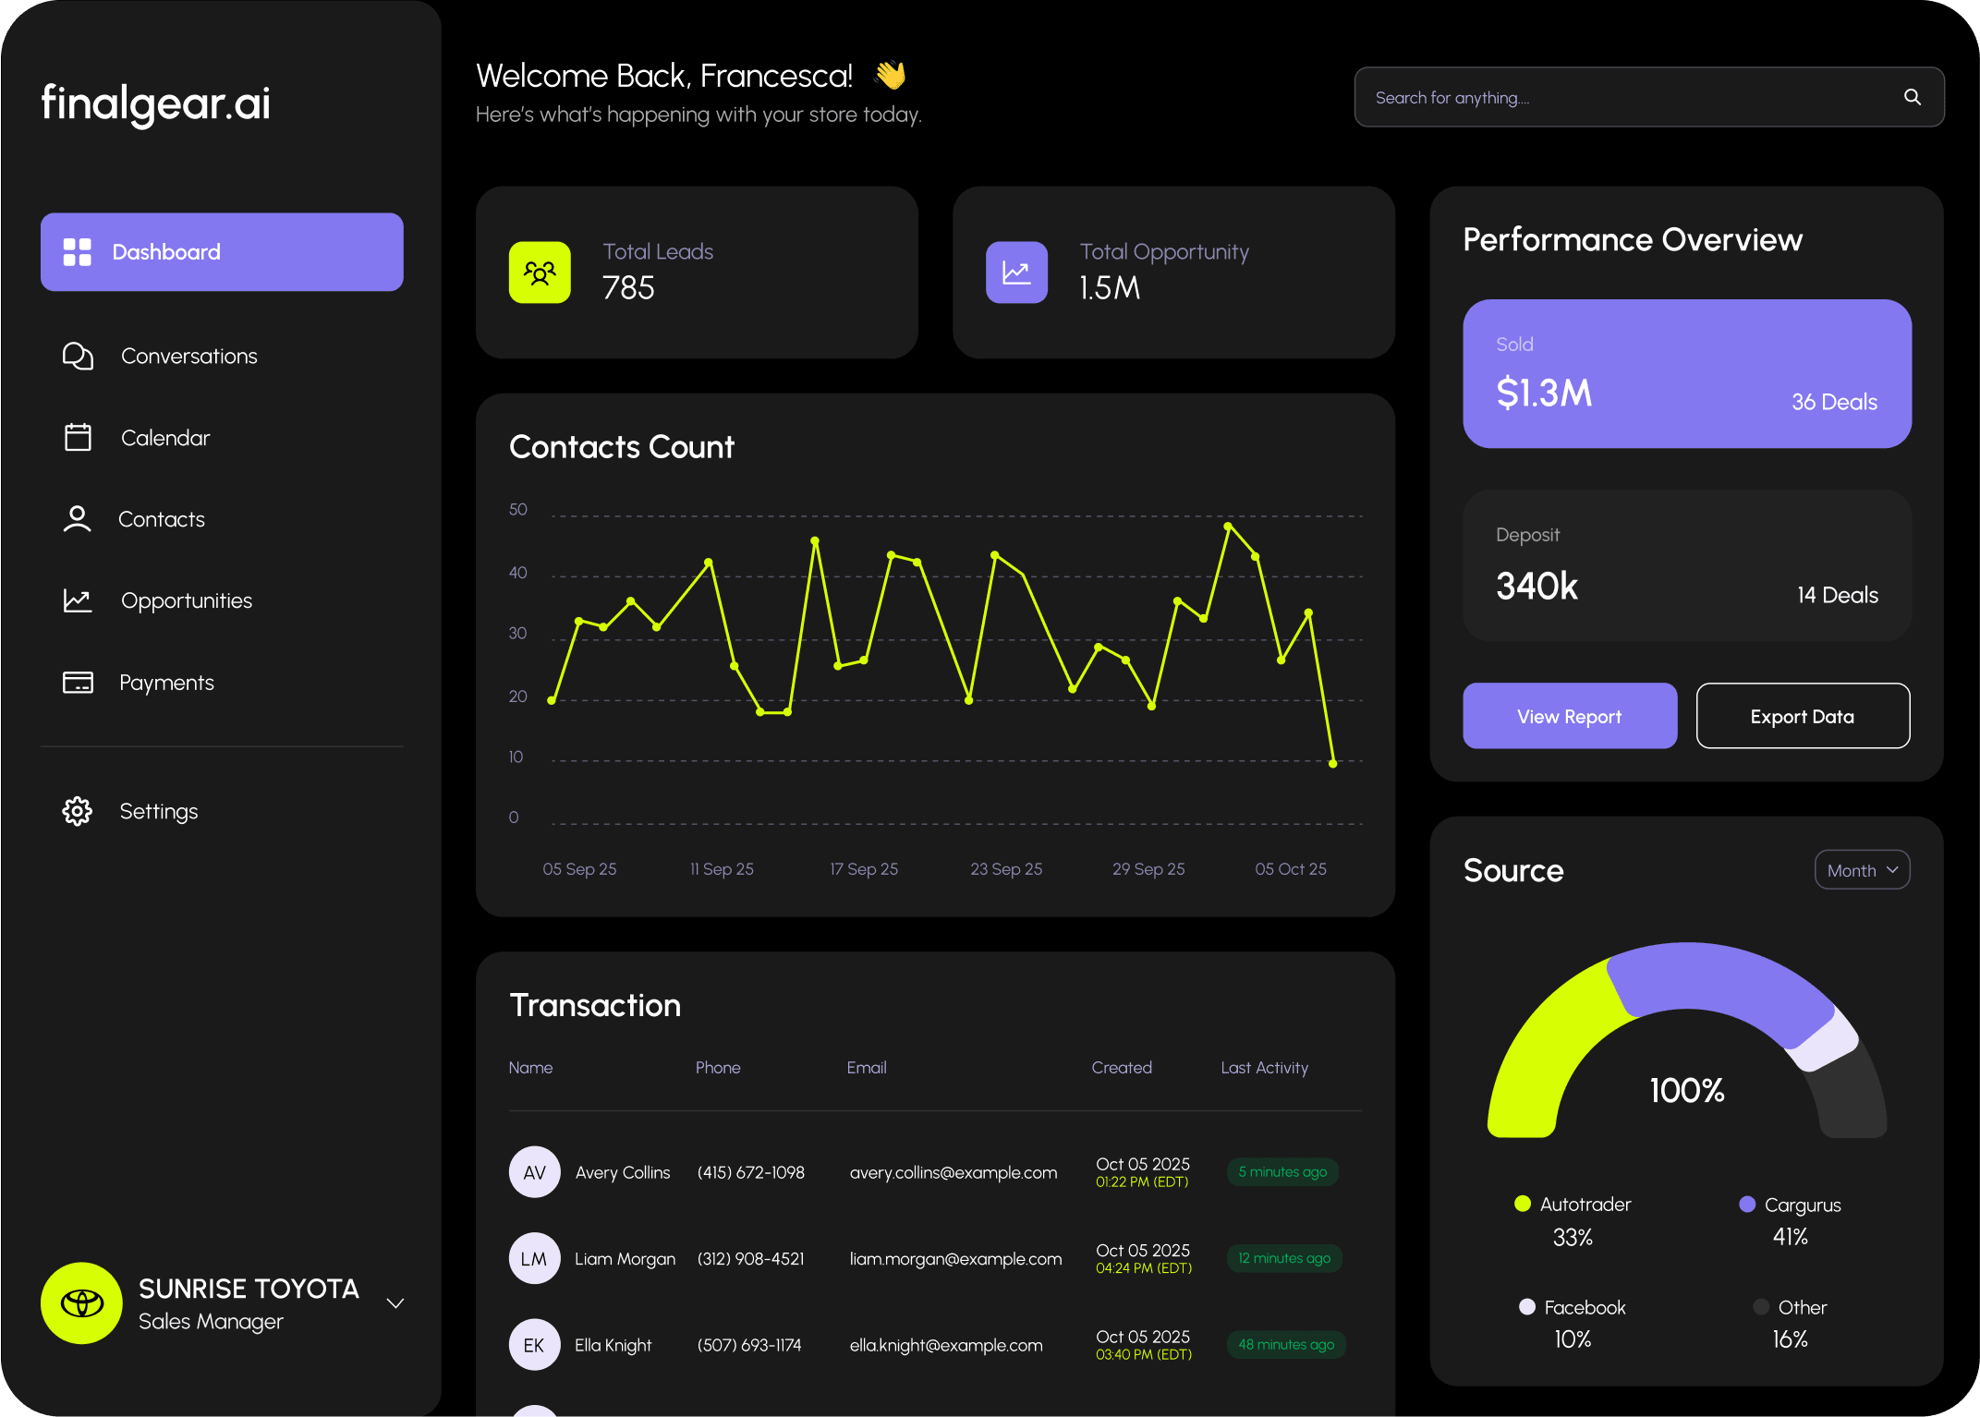The width and height of the screenshot is (1980, 1417).
Task: Click the Sunrise Toyota logo avatar
Action: 81,1302
